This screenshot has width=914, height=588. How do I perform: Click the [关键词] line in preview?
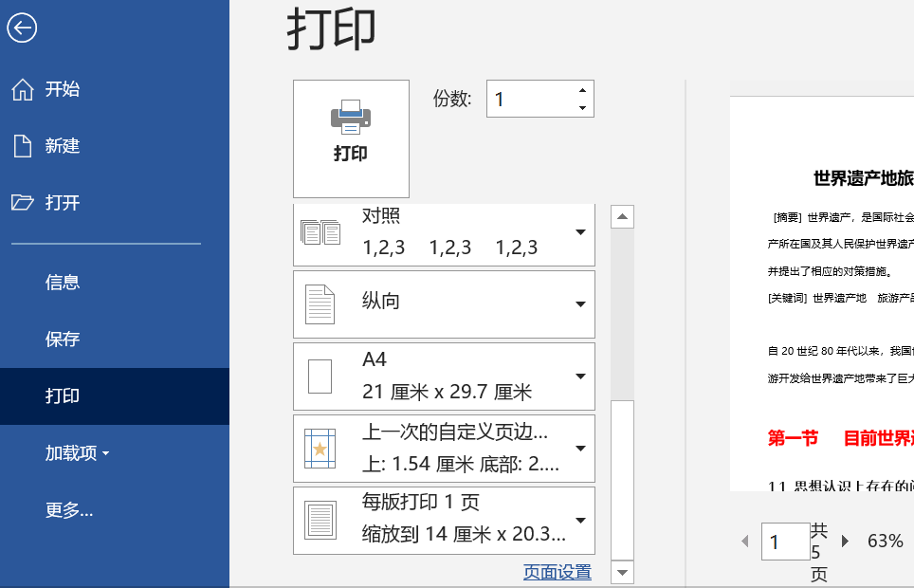tap(841, 298)
